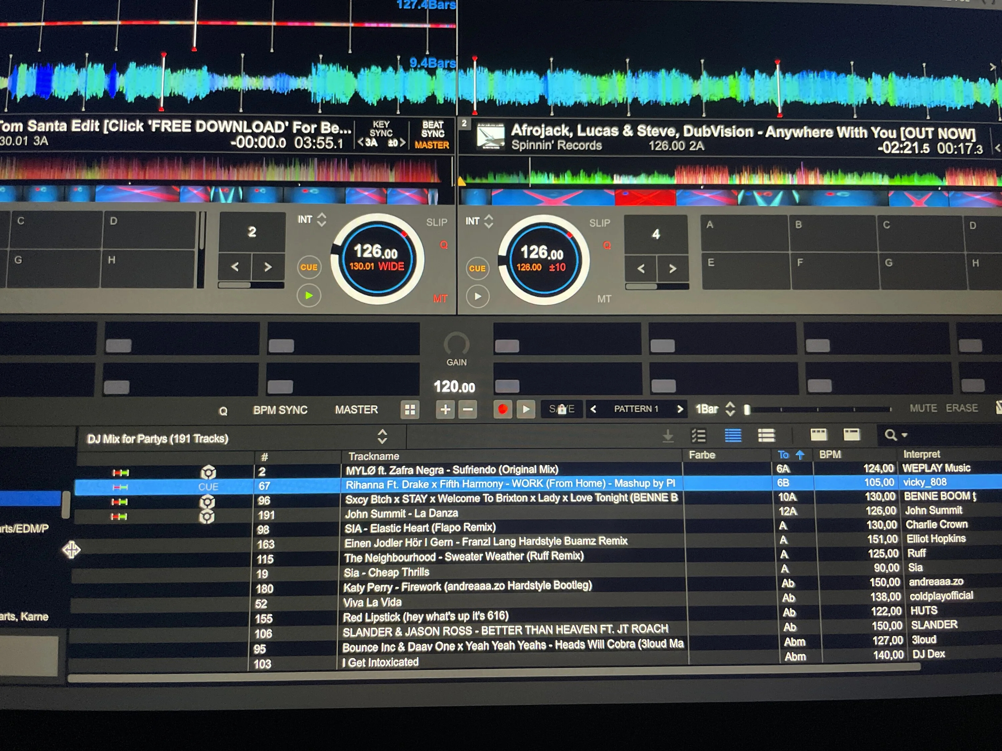
Task: Open the four-square grid icon near MASTER
Action: (x=409, y=410)
